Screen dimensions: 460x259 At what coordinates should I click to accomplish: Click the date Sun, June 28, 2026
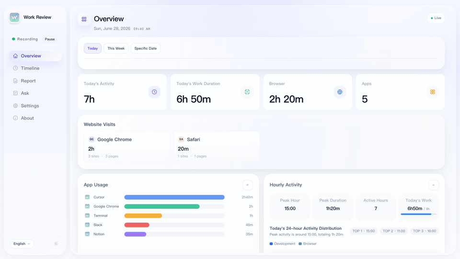point(112,28)
